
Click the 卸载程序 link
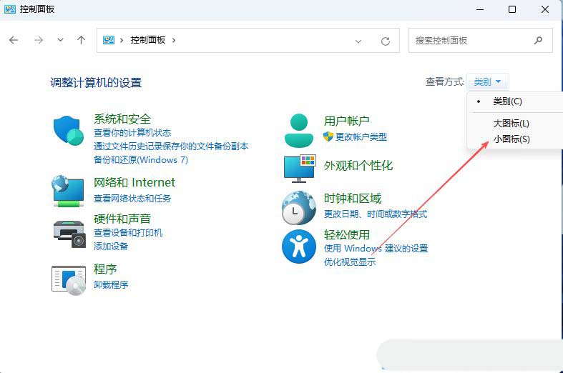(x=111, y=285)
